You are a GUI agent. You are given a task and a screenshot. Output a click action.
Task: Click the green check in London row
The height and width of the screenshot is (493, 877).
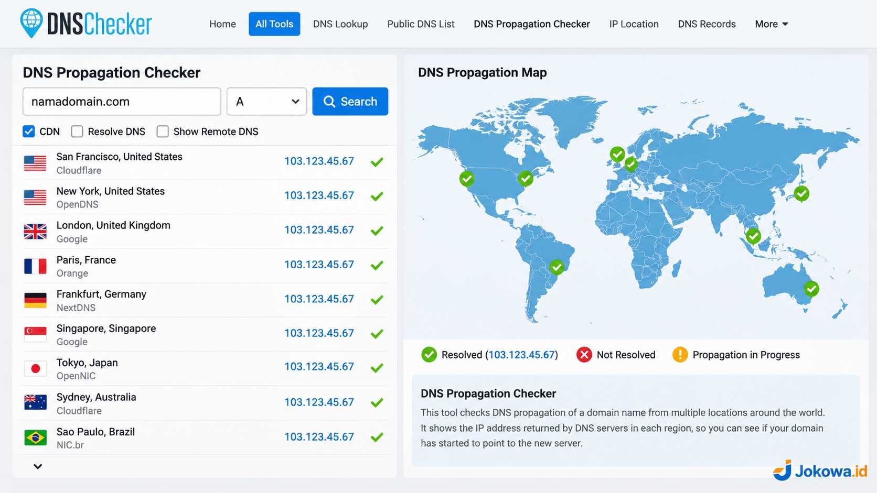pyautogui.click(x=377, y=231)
